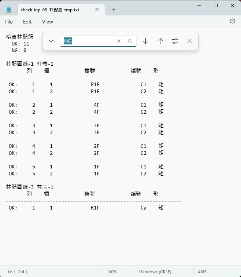The image size is (241, 277).
Task: Minimize the Notepad window
Action: tap(199, 6)
